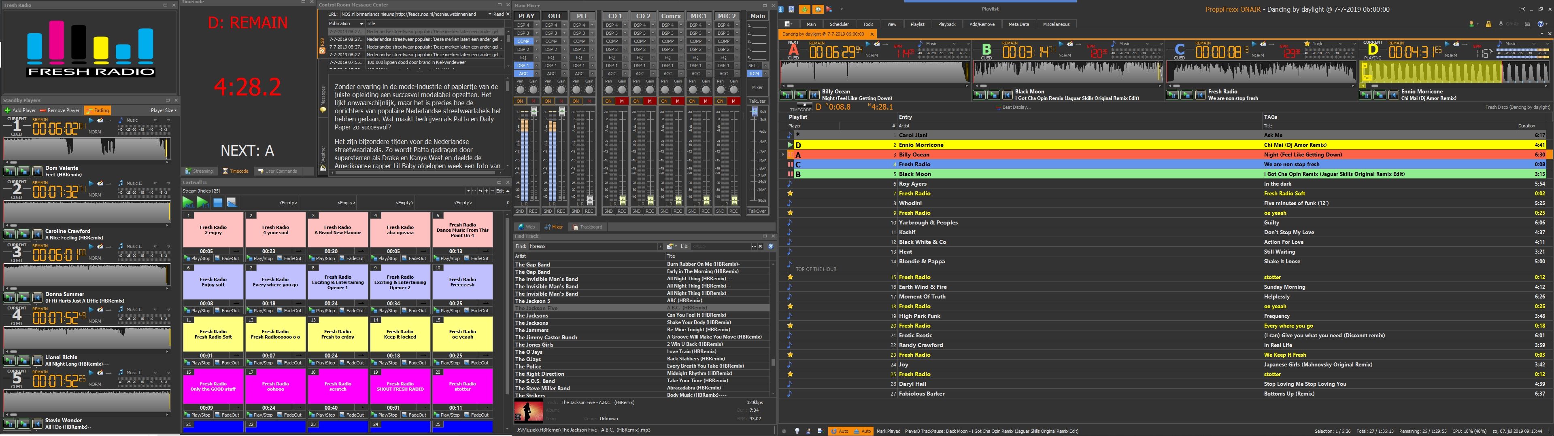Click Play/Pause on standby player 1 Dom Valente
The width and height of the screenshot is (1554, 436).
pyautogui.click(x=9, y=171)
